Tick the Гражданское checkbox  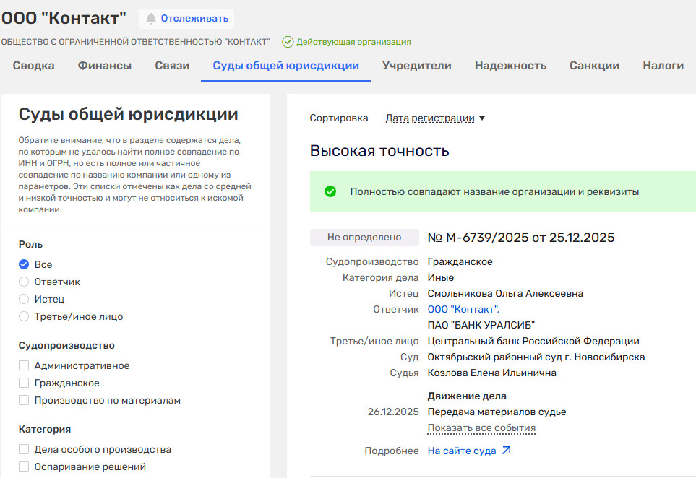tap(24, 383)
